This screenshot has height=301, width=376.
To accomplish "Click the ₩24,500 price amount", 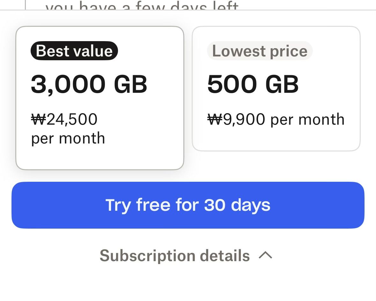I will coord(64,119).
